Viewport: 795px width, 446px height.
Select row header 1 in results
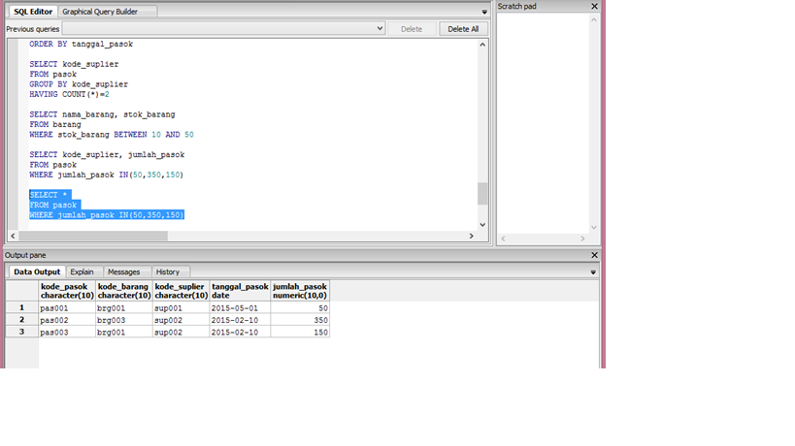click(x=21, y=307)
